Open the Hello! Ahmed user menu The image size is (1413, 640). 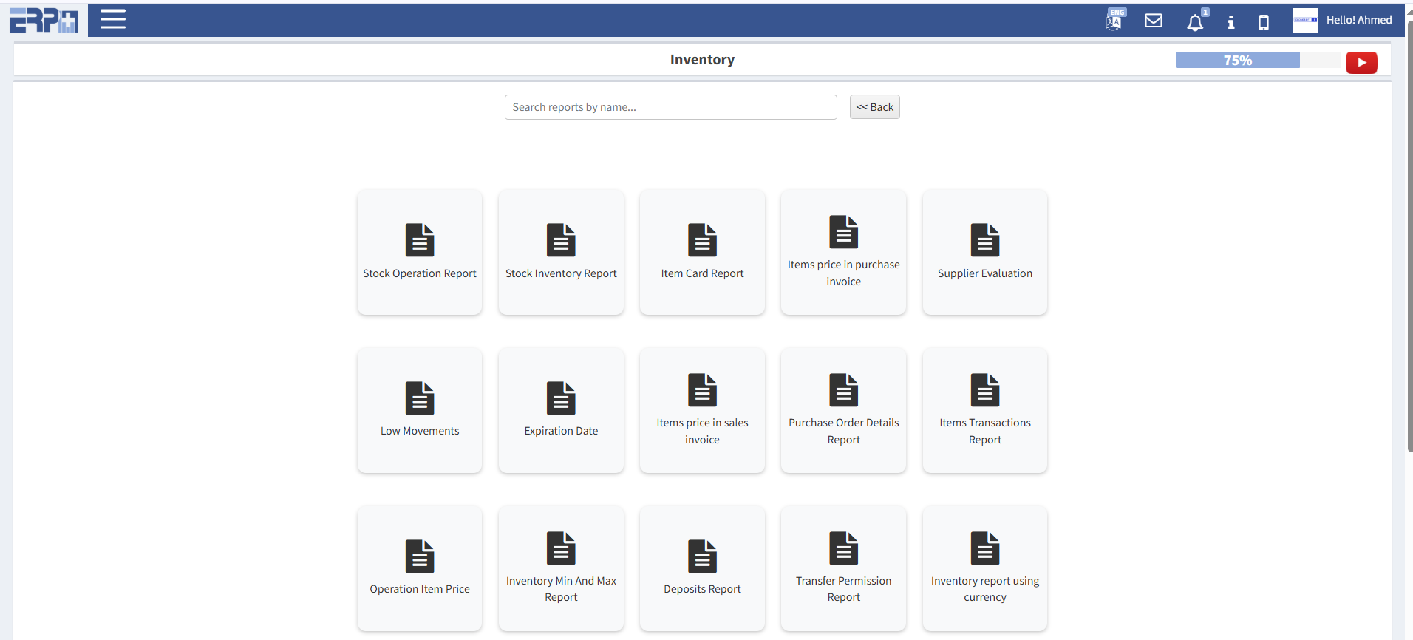pos(1358,20)
